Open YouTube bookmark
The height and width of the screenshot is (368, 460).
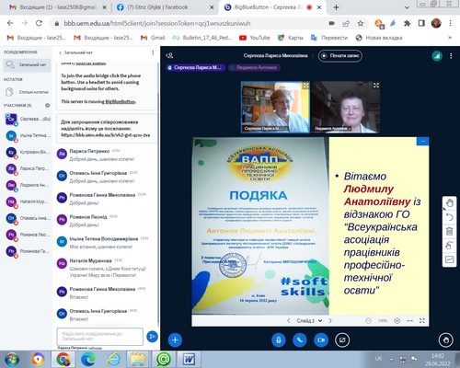255,38
